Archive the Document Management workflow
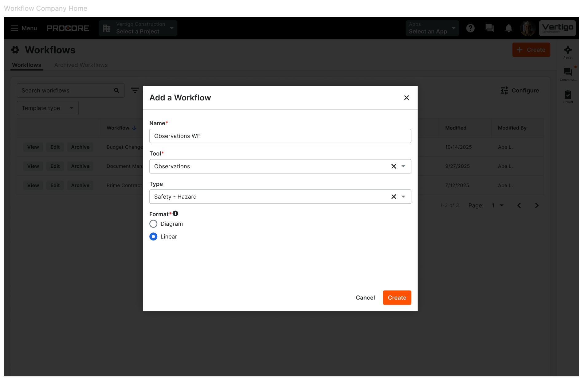This screenshot has width=585, height=382. [80, 166]
